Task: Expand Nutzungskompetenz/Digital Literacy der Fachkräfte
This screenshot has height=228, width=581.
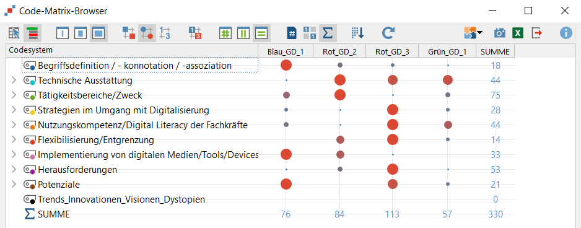Action: tap(14, 125)
